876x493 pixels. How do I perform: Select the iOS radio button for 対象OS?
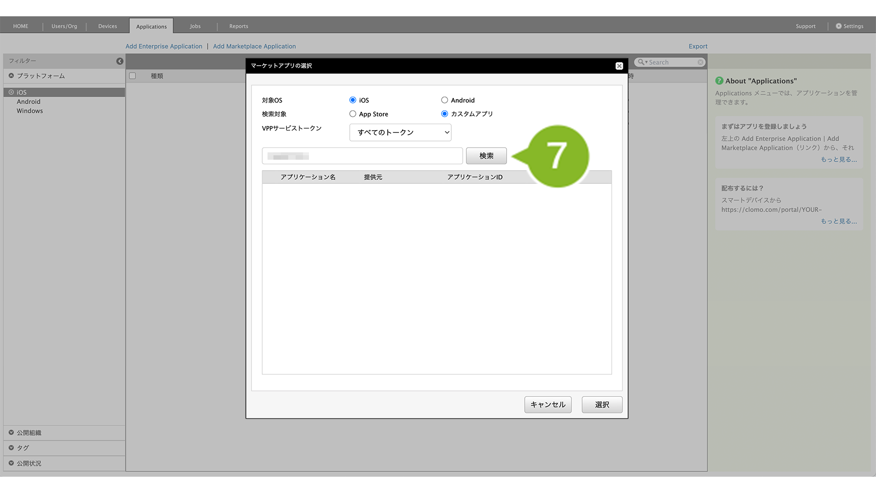(x=353, y=100)
